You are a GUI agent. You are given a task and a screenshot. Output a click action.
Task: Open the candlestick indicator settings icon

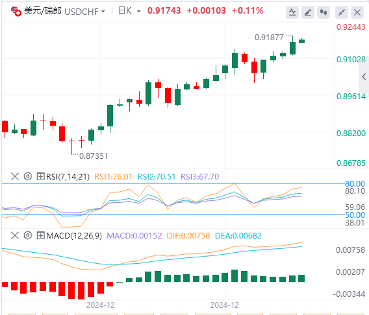(324, 12)
